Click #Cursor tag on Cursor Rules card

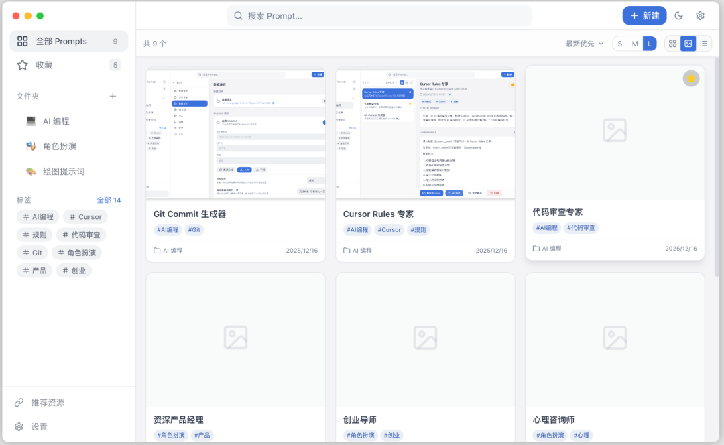click(389, 229)
